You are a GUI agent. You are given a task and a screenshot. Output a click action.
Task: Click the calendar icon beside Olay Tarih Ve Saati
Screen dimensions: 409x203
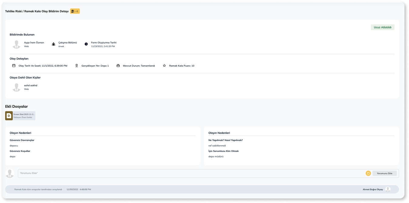pos(14,66)
